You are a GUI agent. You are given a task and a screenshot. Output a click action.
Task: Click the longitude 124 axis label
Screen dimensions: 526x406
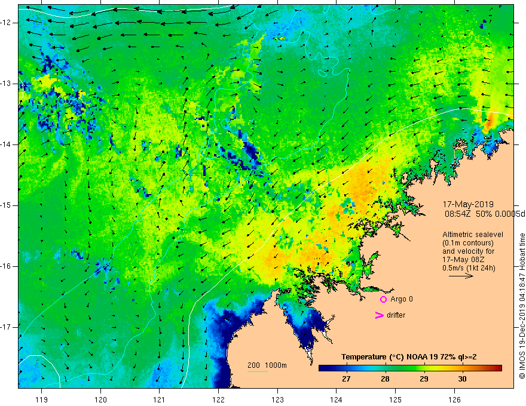pos(336,399)
